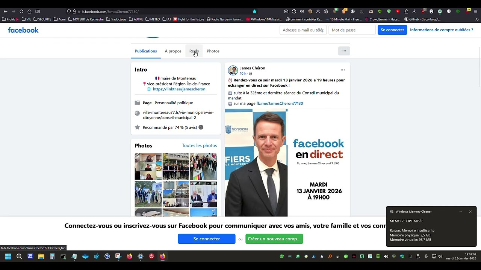Open the MOTEUR de Recherche bookmark folder
The width and height of the screenshot is (481, 270).
click(x=86, y=19)
